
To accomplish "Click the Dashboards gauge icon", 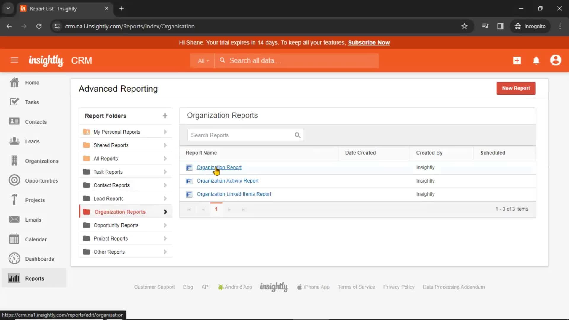I will tap(14, 259).
